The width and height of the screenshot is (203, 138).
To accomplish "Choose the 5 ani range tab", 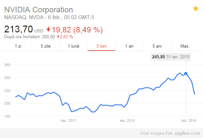I will pos(157,46).
